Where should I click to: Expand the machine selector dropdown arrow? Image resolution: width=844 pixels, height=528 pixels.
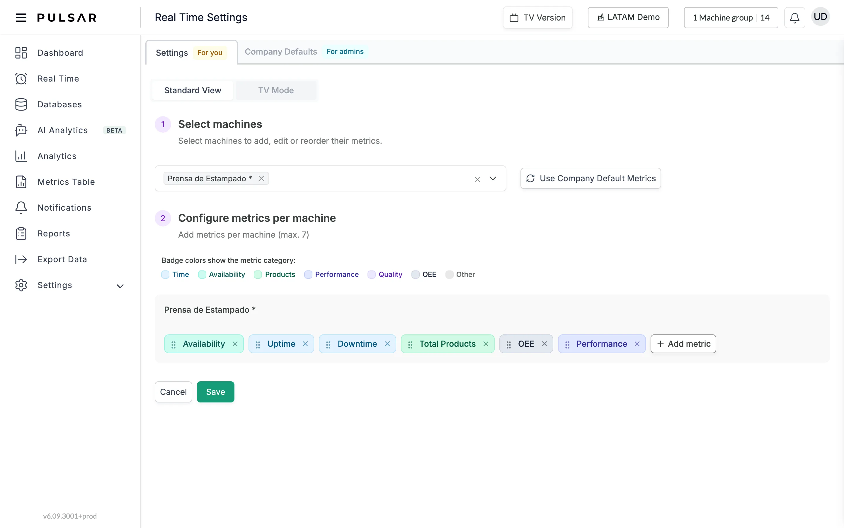[493, 178]
